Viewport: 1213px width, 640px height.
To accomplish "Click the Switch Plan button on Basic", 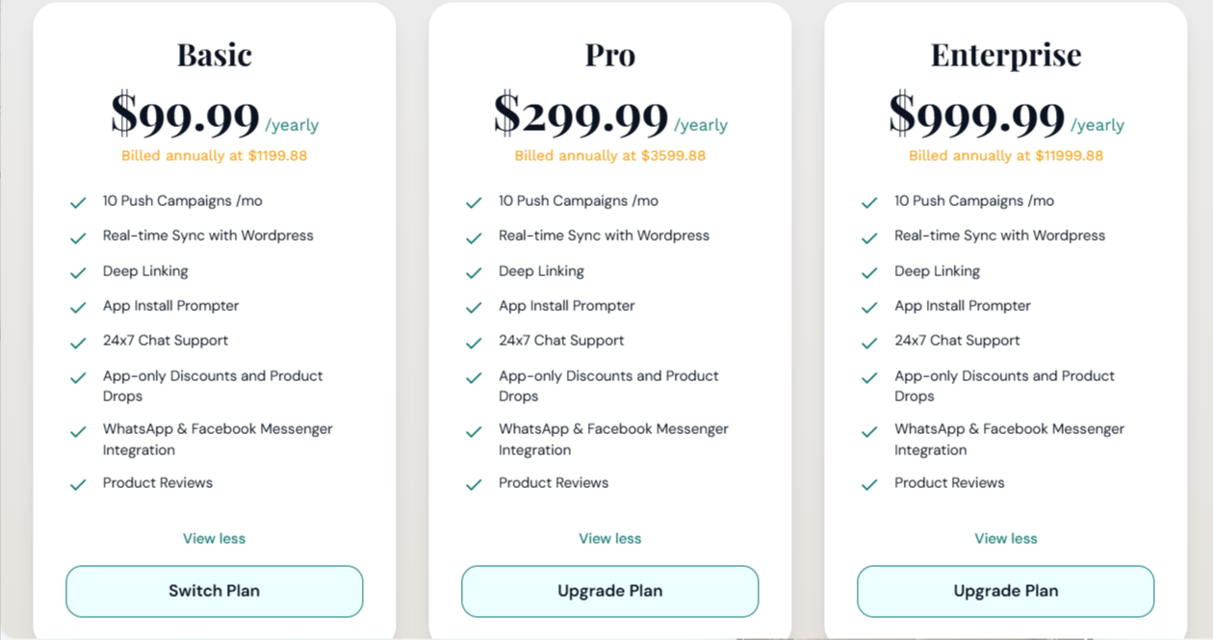I will pos(214,591).
